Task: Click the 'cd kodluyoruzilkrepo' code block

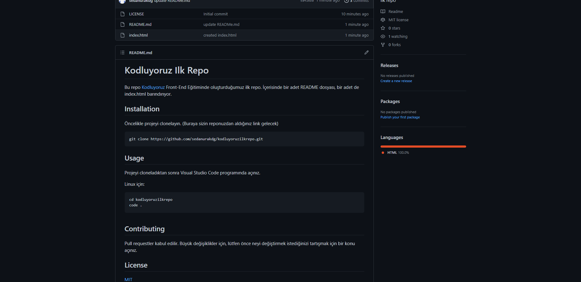Action: pos(244,203)
